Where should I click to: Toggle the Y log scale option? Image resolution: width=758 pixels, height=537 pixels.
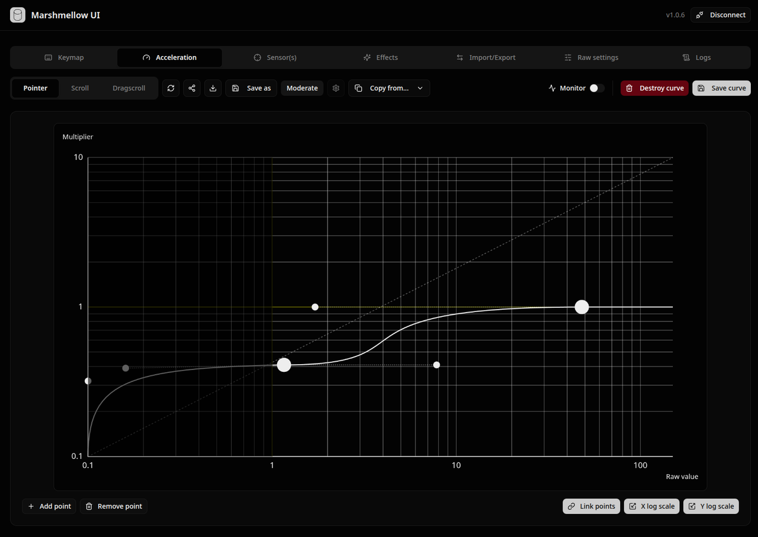click(x=711, y=506)
